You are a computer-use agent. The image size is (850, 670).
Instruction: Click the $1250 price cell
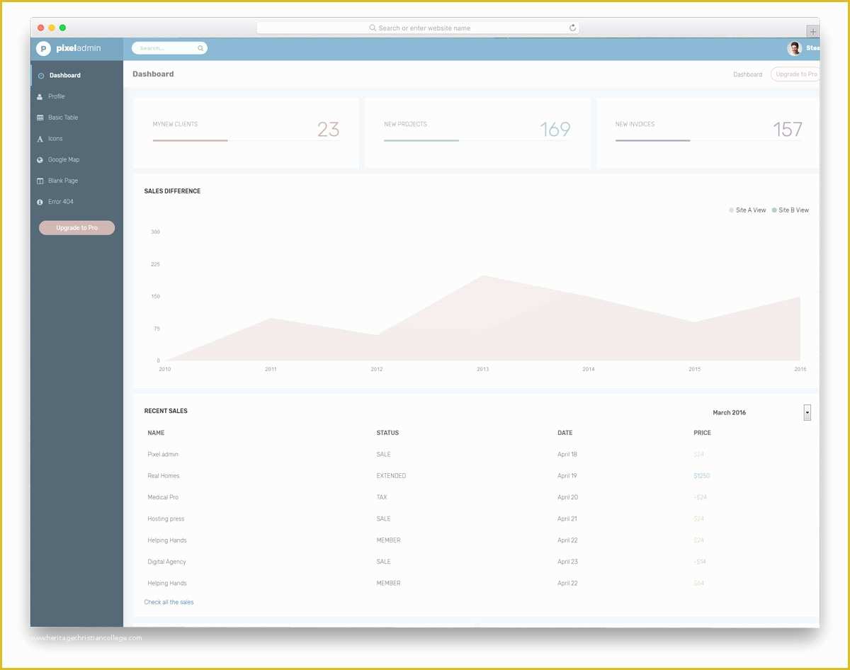pyautogui.click(x=701, y=476)
